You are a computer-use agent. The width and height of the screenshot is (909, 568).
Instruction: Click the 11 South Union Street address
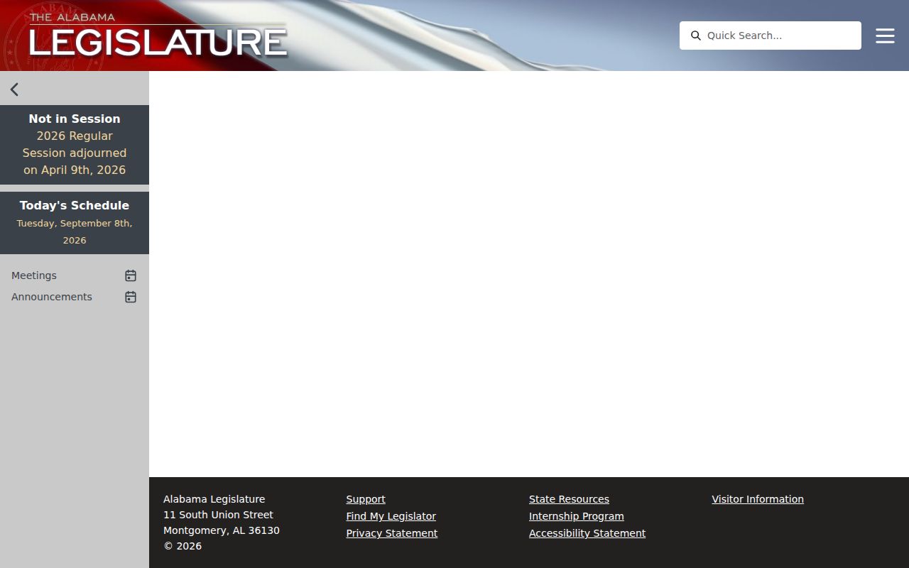(x=218, y=515)
